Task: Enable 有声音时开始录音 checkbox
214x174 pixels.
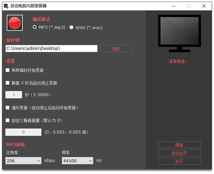Action: pos(8,70)
